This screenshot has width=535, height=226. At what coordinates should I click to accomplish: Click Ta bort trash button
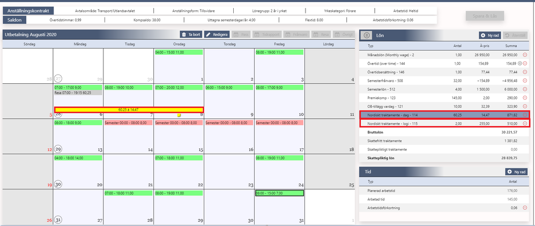[191, 34]
